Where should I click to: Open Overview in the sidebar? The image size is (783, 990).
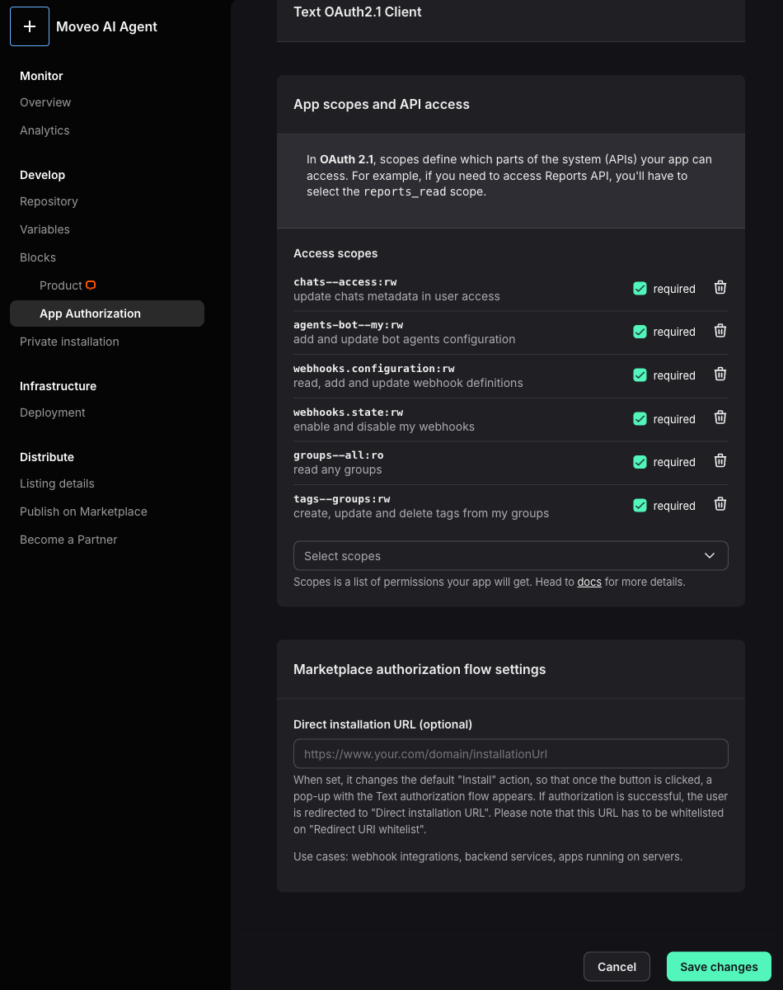[45, 102]
